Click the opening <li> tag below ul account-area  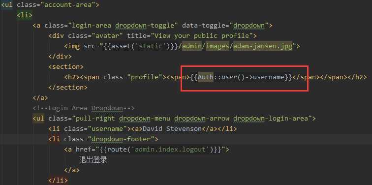point(24,15)
